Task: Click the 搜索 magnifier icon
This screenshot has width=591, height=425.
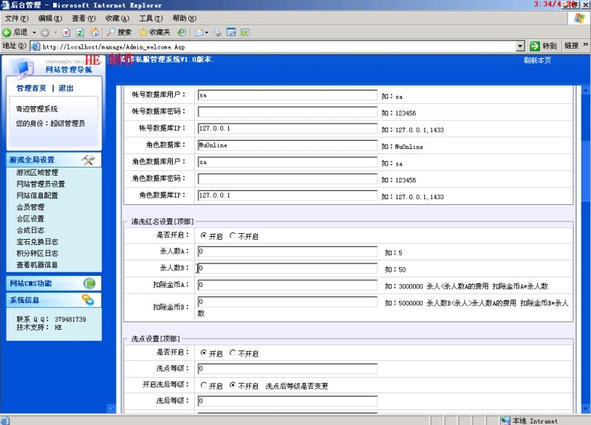Action: [111, 32]
